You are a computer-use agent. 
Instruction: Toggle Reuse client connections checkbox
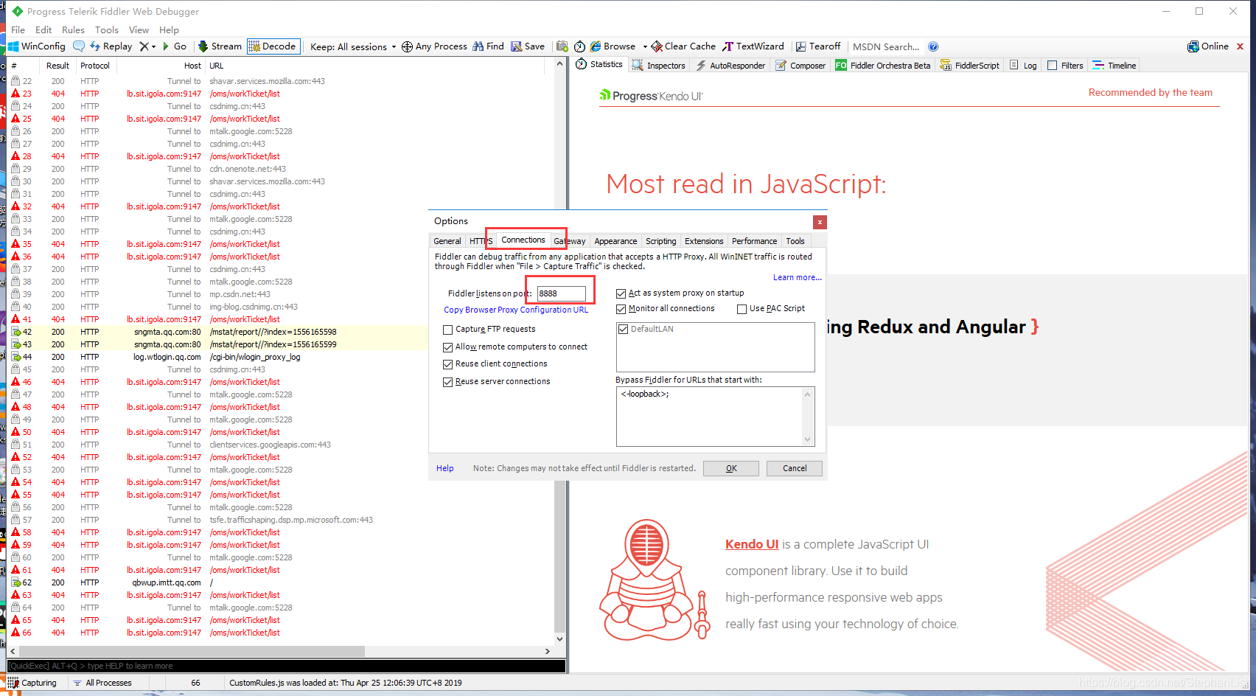click(x=448, y=364)
